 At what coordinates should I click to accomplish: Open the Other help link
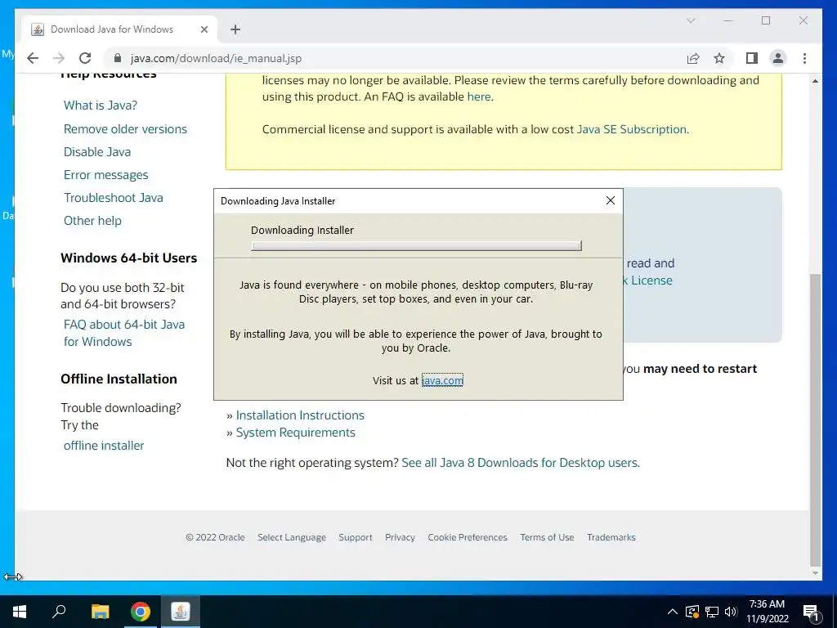(x=92, y=221)
